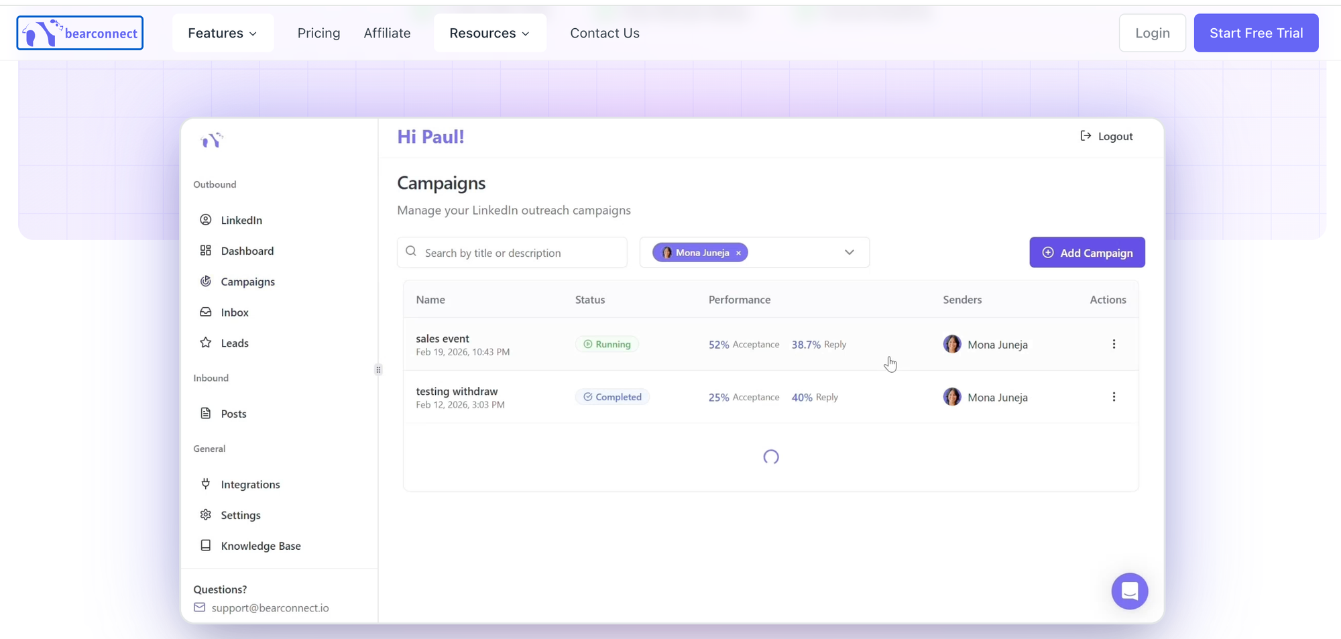Expand the sender filter dropdown chevron
This screenshot has height=639, width=1341.
point(849,253)
